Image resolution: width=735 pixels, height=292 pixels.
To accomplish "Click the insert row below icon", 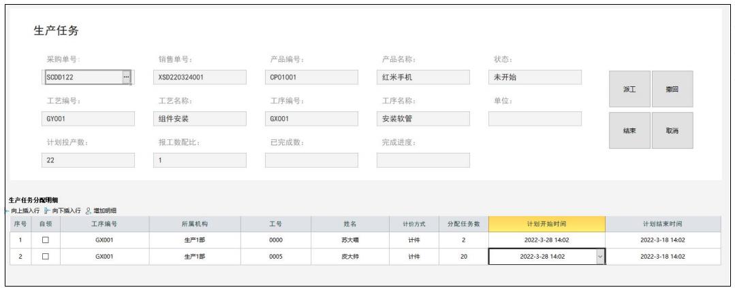I will 47,211.
